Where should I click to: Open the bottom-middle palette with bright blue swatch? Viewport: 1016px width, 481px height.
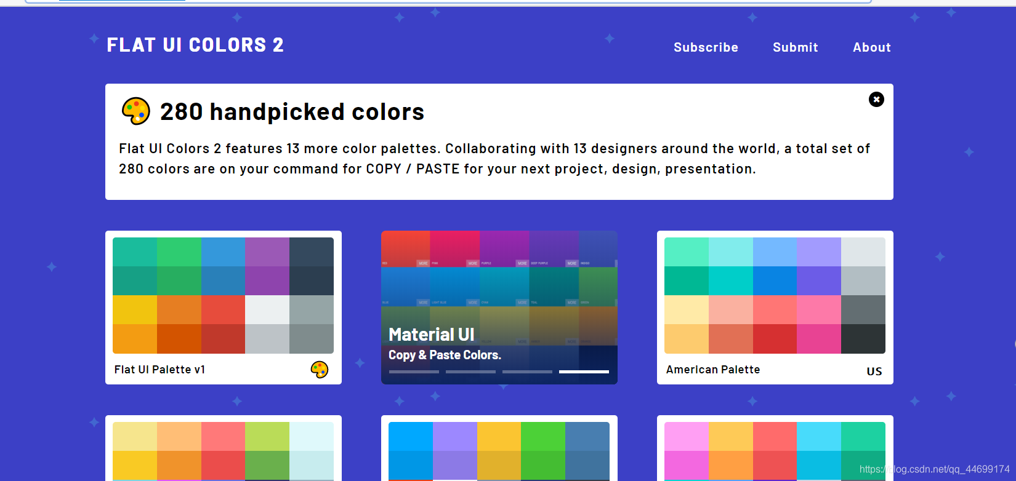(x=499, y=448)
